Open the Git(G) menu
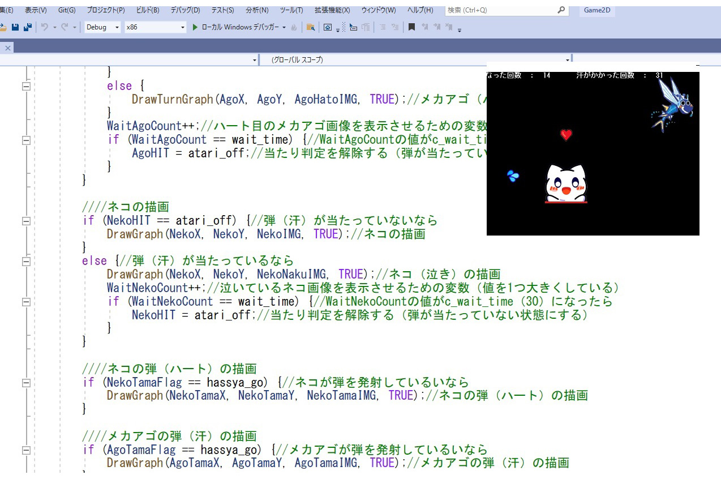Image resolution: width=721 pixels, height=479 pixels. [67, 10]
